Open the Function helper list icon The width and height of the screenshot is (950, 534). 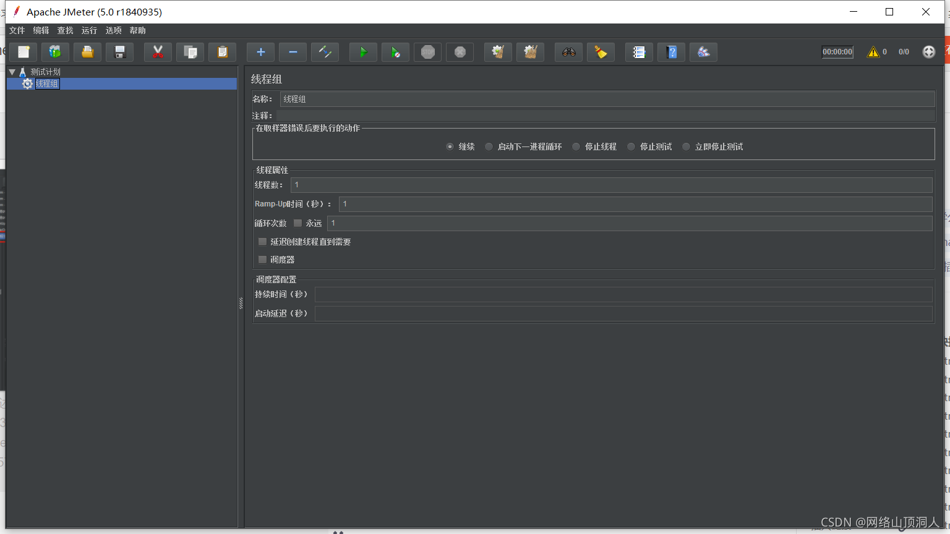click(640, 52)
